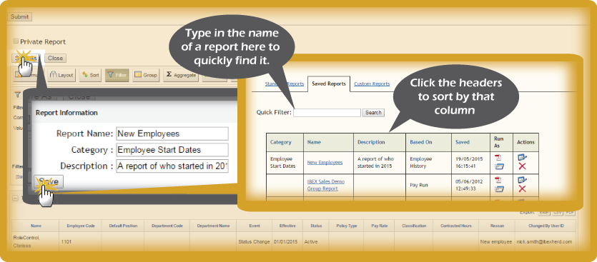Open the Sort toolbar option
Image resolution: width=597 pixels, height=262 pixels.
(90, 75)
